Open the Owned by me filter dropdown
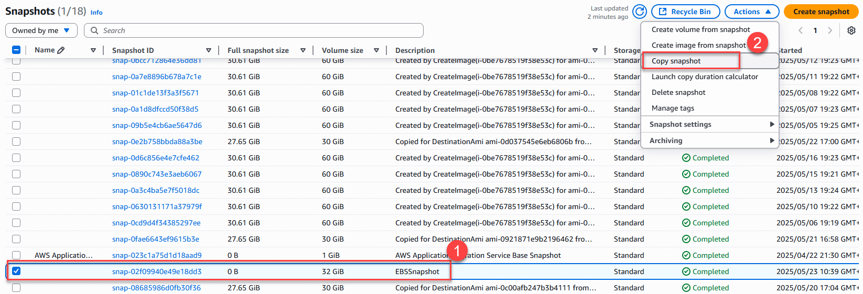The height and width of the screenshot is (294, 863). tap(41, 30)
